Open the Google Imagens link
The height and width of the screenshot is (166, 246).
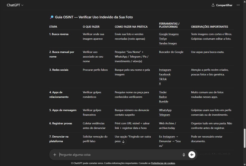click(169, 34)
